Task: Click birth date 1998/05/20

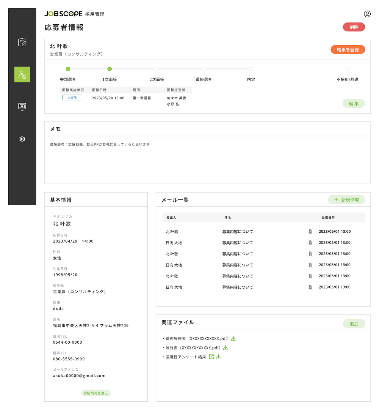Action: 65,275
